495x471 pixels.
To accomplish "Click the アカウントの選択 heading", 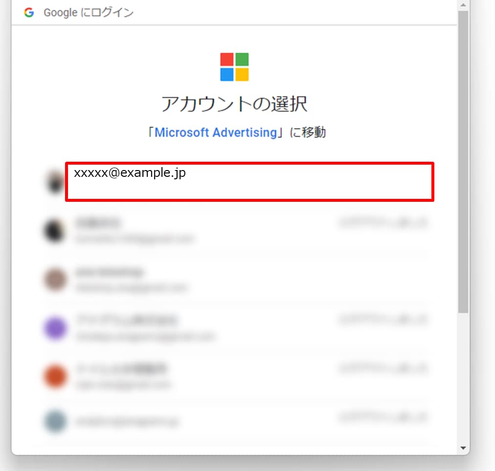I will coord(234,104).
